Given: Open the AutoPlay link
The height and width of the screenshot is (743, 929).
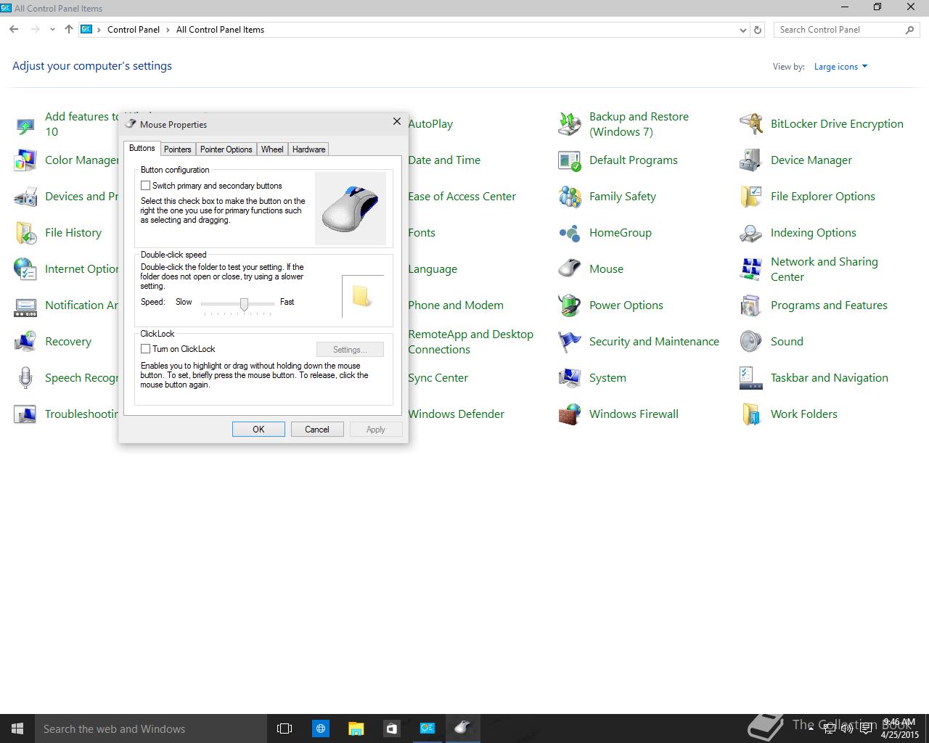Looking at the screenshot, I should tap(430, 124).
